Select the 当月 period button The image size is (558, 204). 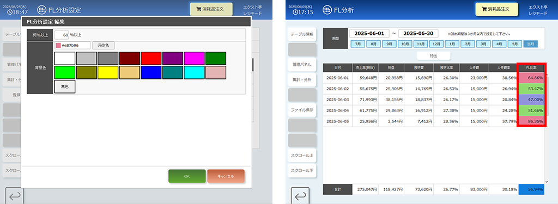coord(530,44)
